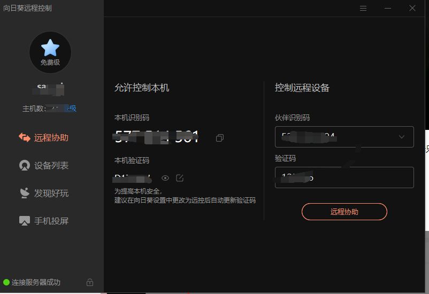Click the green connection status dot
The height and width of the screenshot is (294, 429).
(x=6, y=282)
